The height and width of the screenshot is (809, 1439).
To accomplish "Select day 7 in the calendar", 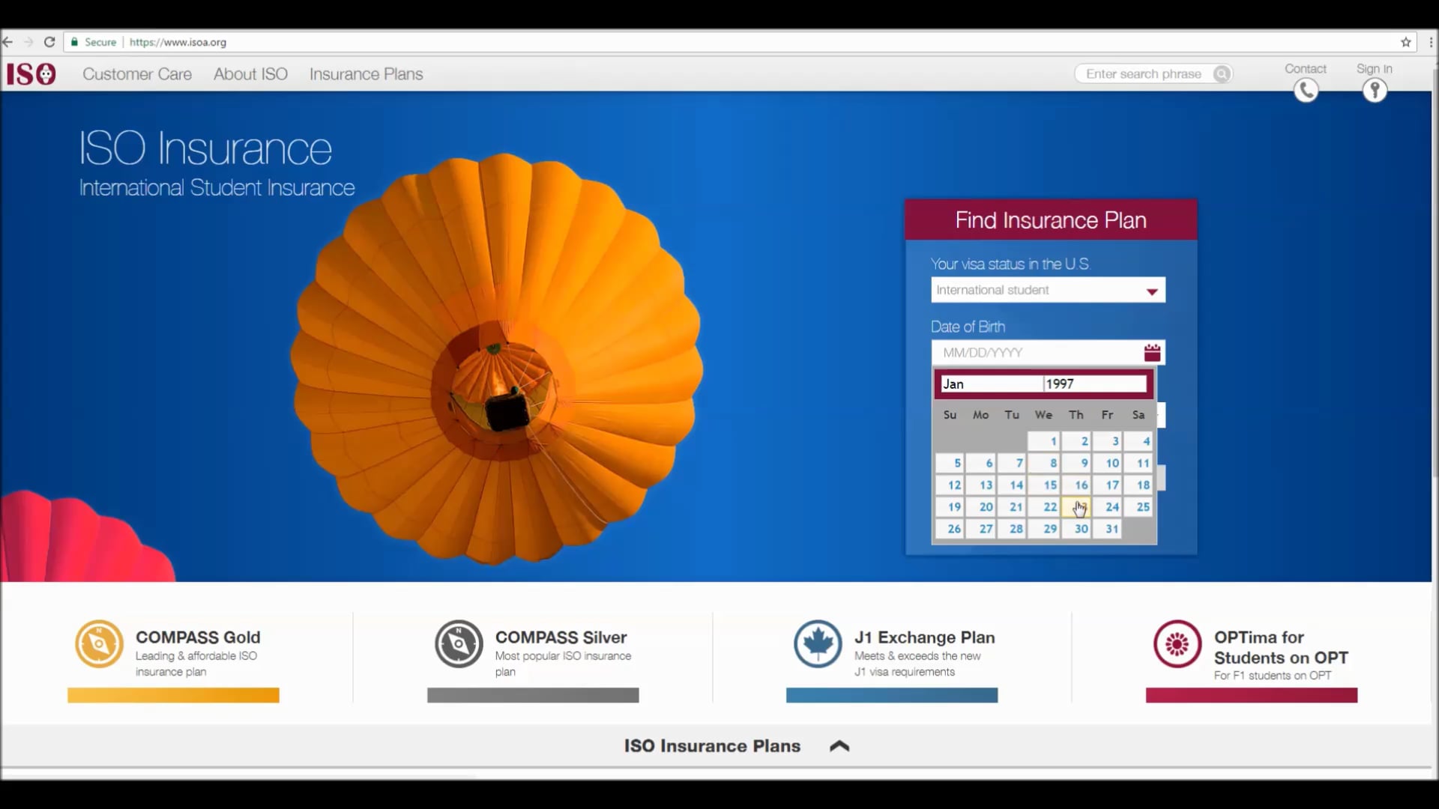I will tap(1012, 463).
